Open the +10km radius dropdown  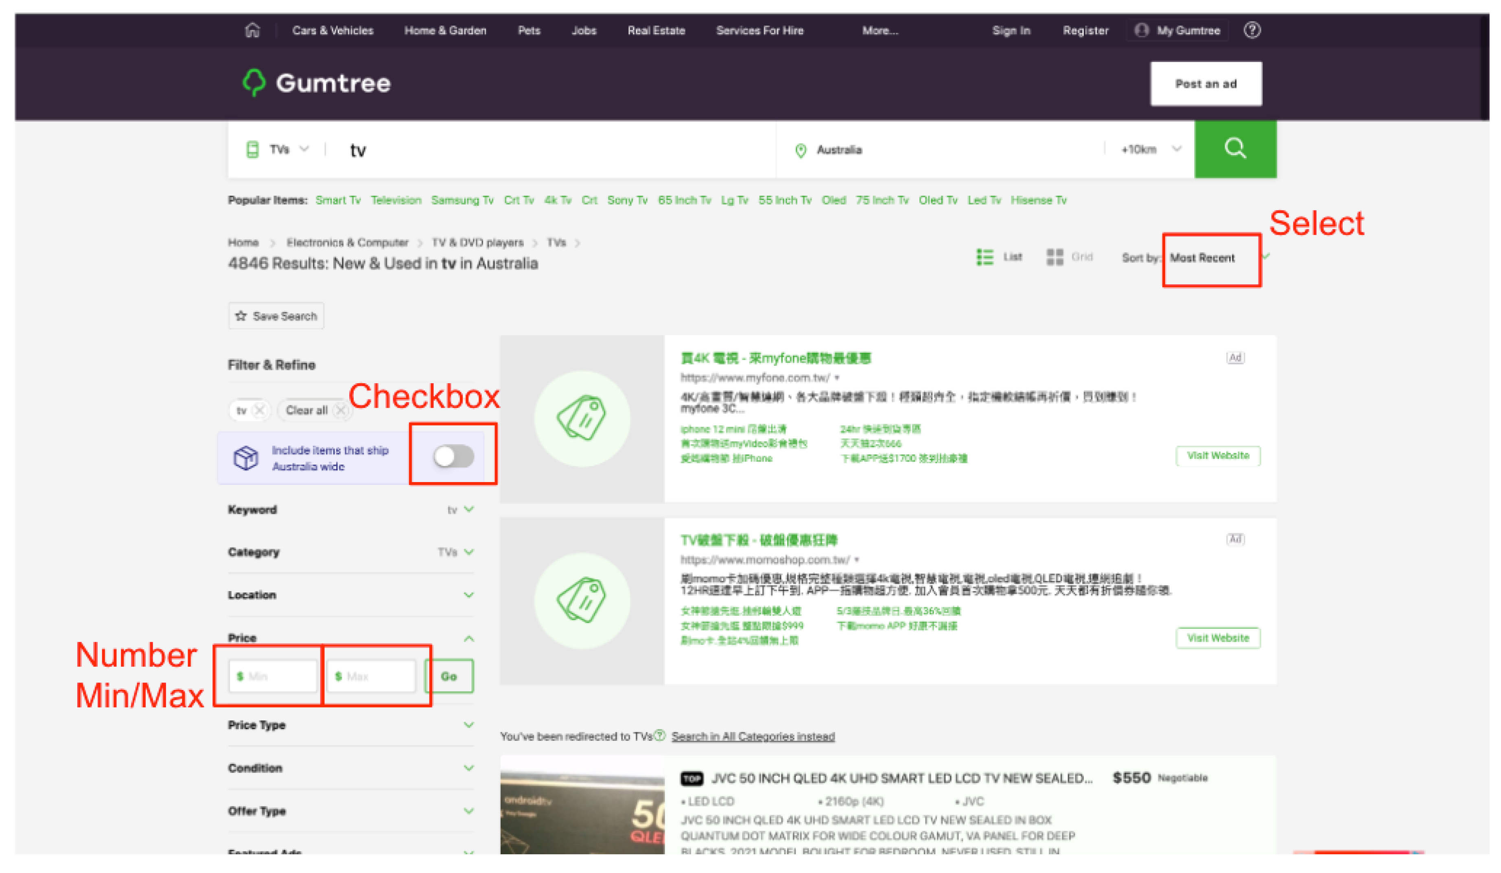pyautogui.click(x=1151, y=149)
